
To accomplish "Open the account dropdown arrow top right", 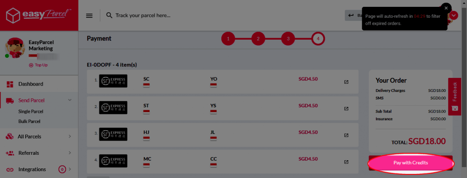I will (x=454, y=15).
